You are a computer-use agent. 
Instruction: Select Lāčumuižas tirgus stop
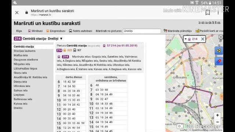pos(25,69)
